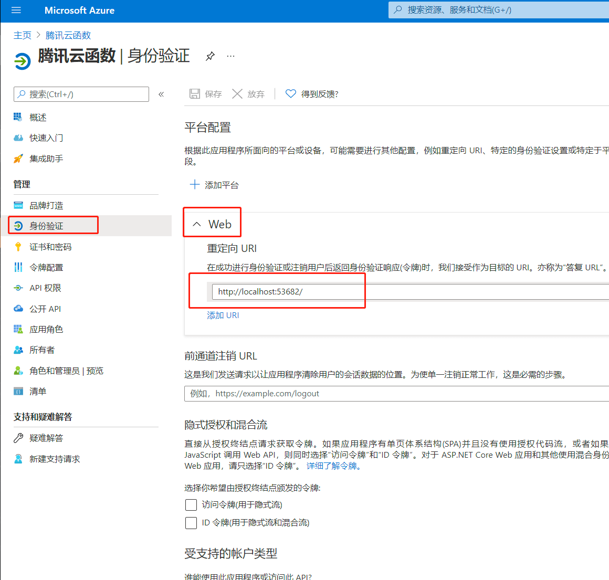Open 得到反馈? link
609x580 pixels.
[320, 94]
